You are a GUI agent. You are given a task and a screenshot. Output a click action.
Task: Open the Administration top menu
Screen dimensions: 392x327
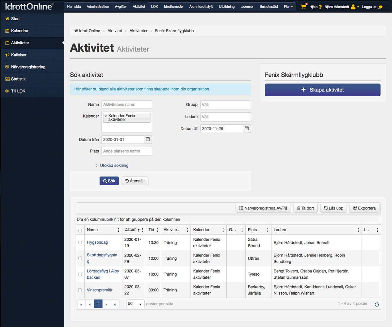(x=98, y=7)
